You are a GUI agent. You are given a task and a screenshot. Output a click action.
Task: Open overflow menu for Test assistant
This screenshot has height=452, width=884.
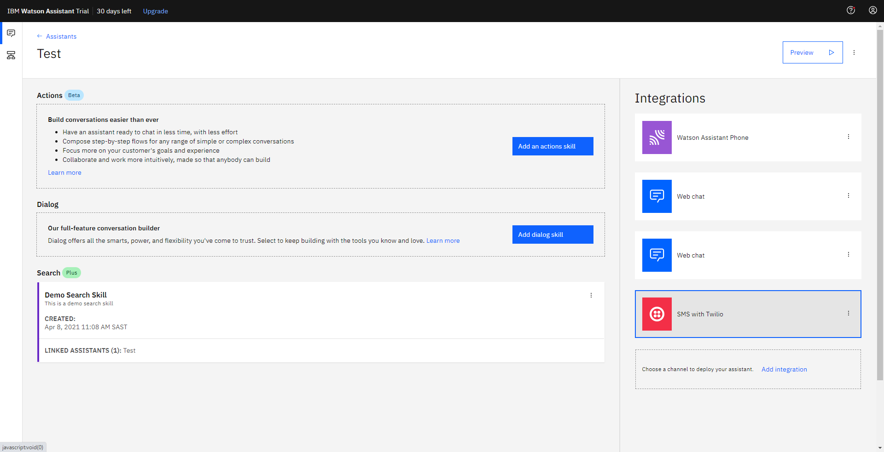pos(854,52)
